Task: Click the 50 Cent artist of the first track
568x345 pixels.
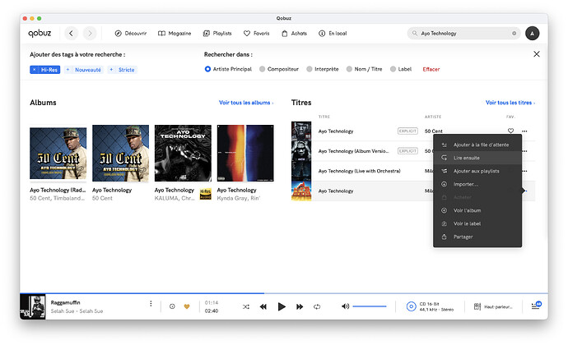Action: click(433, 131)
